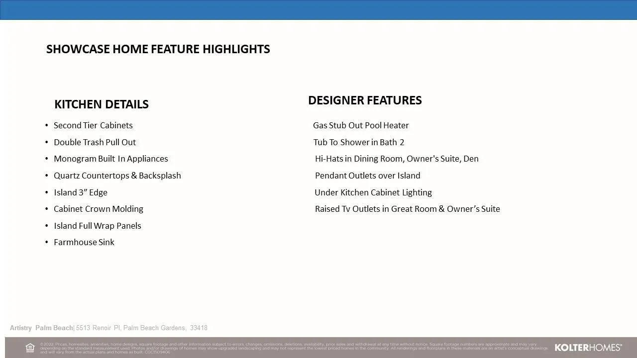Click the Designer Features heading
The height and width of the screenshot is (358, 637).
(x=365, y=100)
